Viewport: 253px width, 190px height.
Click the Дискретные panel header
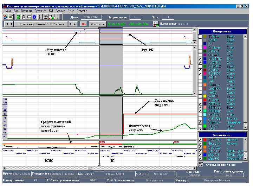[222, 32]
